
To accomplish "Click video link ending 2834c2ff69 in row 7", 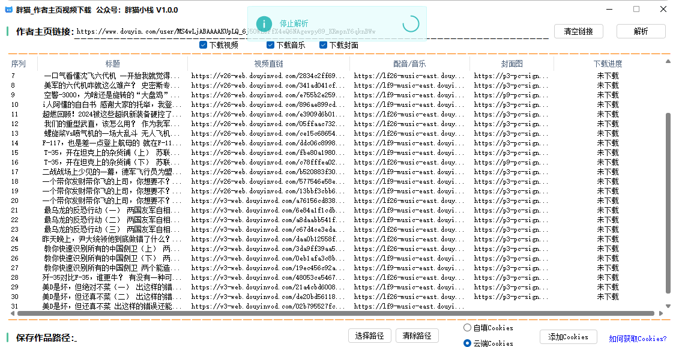I will (268, 76).
